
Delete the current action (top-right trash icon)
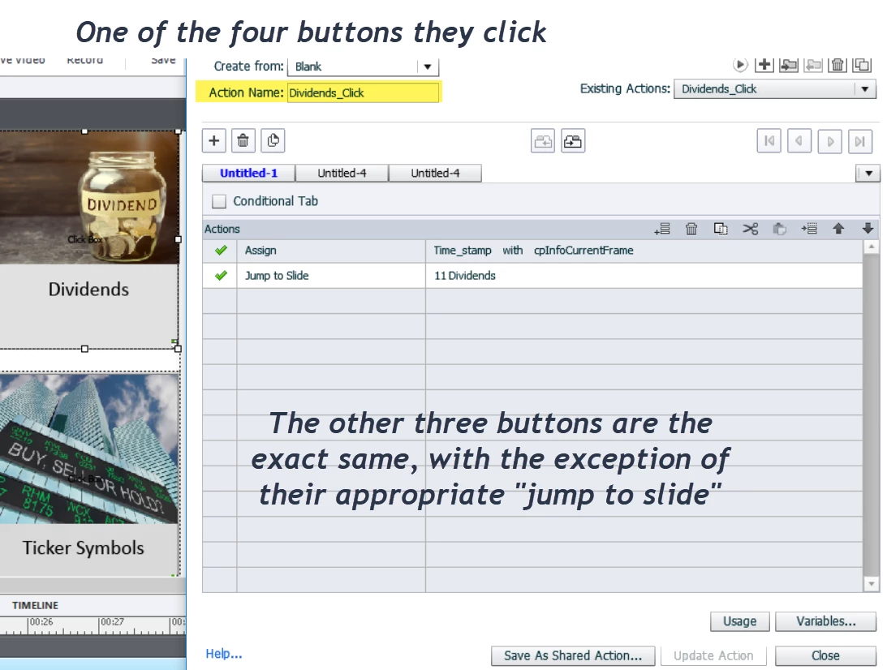coord(837,65)
